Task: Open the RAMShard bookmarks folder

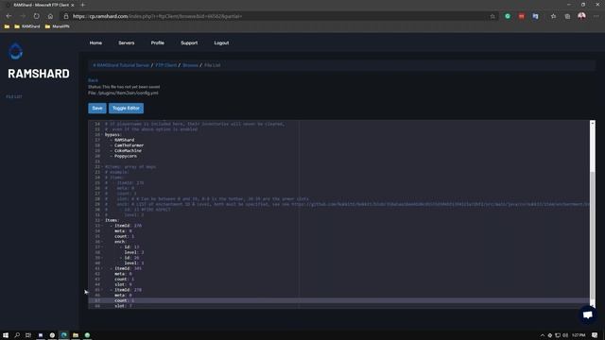Action: coord(27,26)
